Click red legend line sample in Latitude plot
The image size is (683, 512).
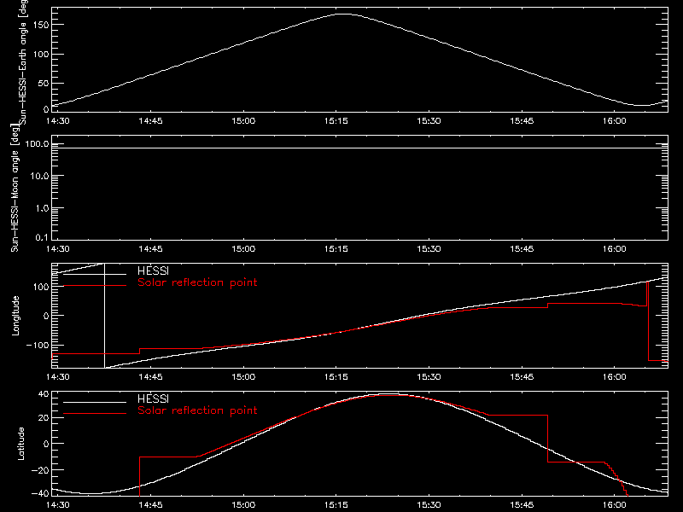pos(95,413)
